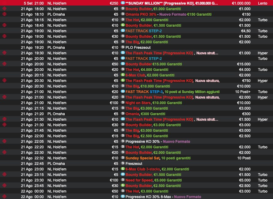Click the 9-seat badge on the 22:45 Freezeout row
Image resolution: width=273 pixels, height=199 pixels.
pos(123,163)
